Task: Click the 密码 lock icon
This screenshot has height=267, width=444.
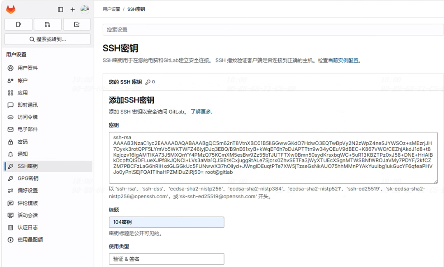Action: click(x=10, y=142)
